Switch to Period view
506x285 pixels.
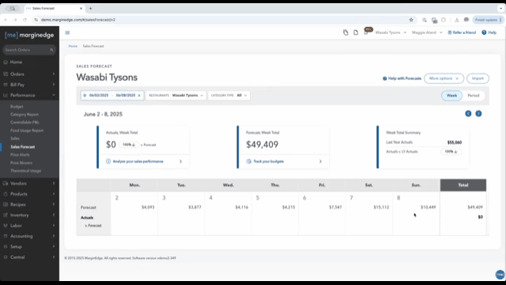pos(474,96)
